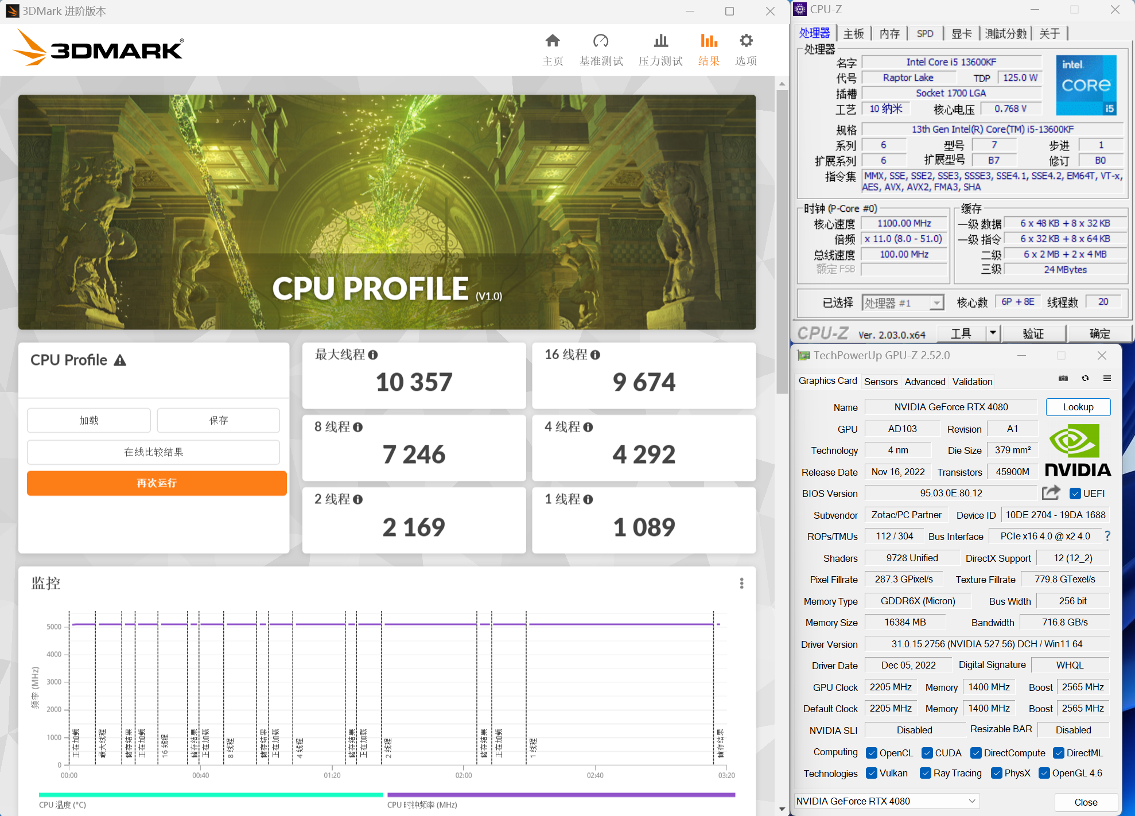Image resolution: width=1135 pixels, height=816 pixels.
Task: Expand the 工具 dropdown arrow in CPU-Z
Action: click(x=993, y=333)
